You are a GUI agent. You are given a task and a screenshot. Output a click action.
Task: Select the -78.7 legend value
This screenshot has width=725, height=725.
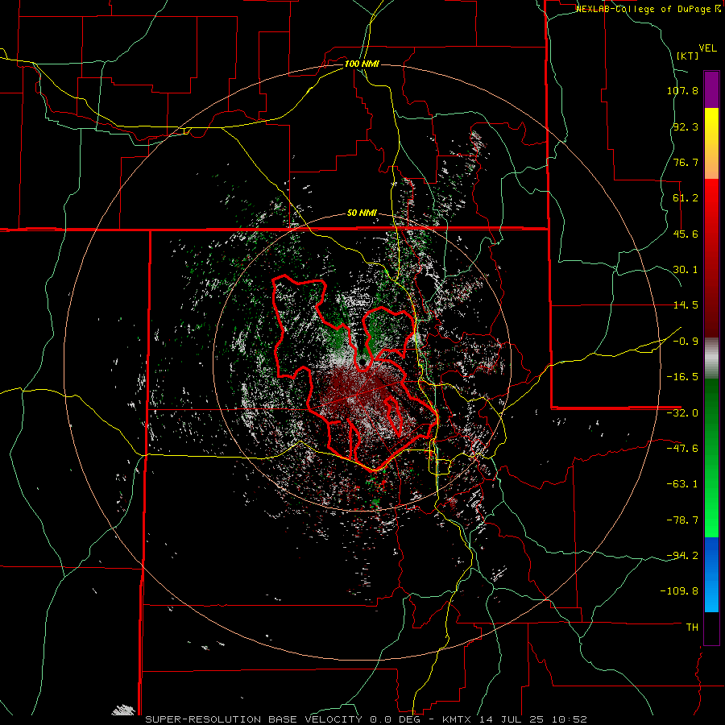pyautogui.click(x=682, y=520)
